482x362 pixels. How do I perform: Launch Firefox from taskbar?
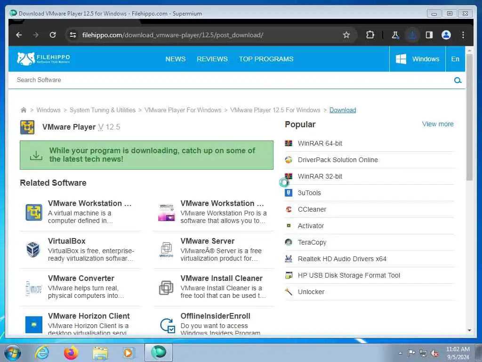click(71, 353)
